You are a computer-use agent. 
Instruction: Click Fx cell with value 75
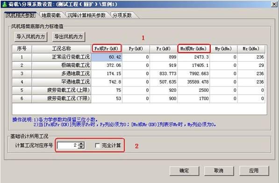coord(107,90)
